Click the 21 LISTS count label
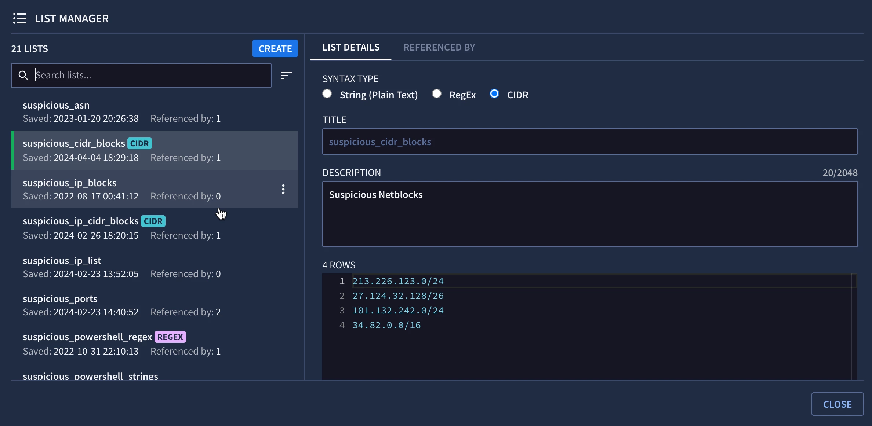872x426 pixels. [30, 49]
